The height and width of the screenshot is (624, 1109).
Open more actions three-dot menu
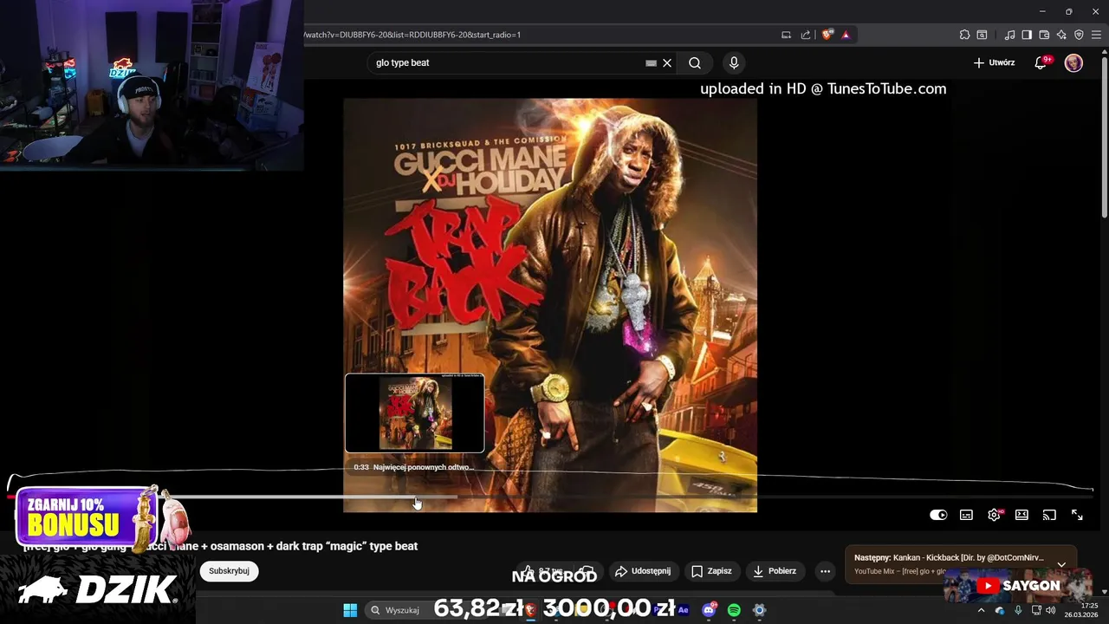pos(825,571)
